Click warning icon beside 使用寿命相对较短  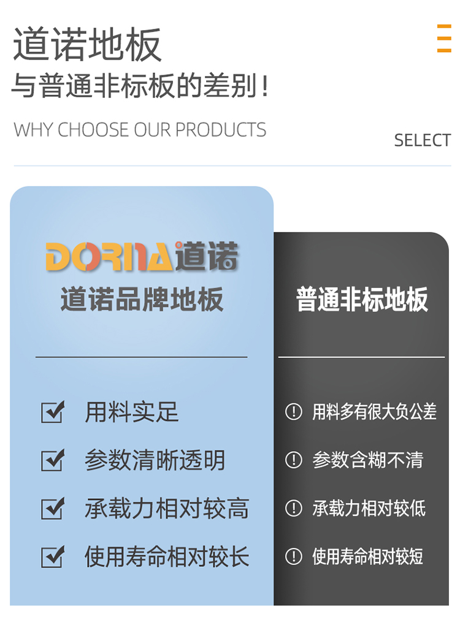(x=294, y=556)
